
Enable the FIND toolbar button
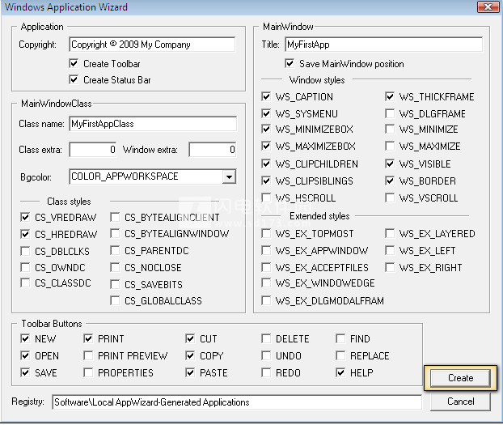point(340,338)
